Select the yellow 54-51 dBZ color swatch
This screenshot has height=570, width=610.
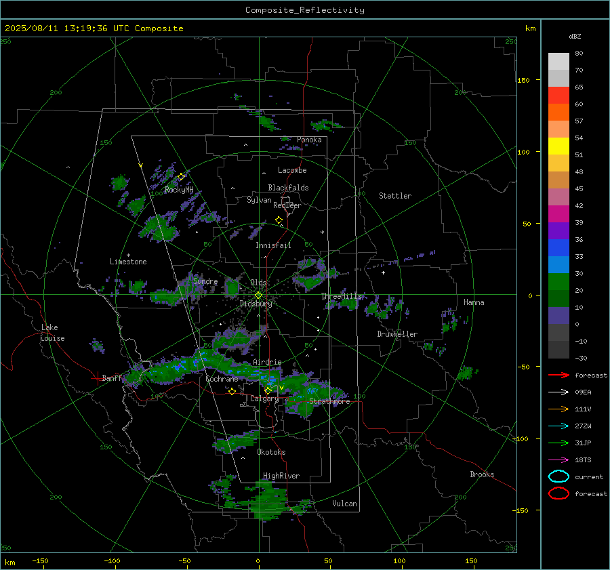(558, 146)
